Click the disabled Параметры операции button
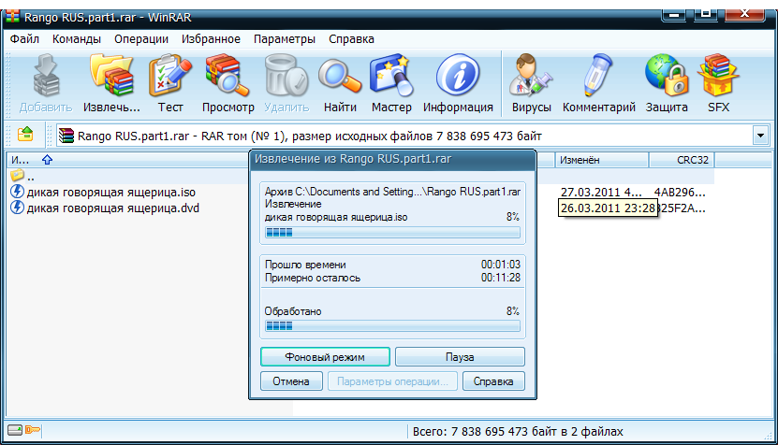The height and width of the screenshot is (445, 778). [x=392, y=381]
